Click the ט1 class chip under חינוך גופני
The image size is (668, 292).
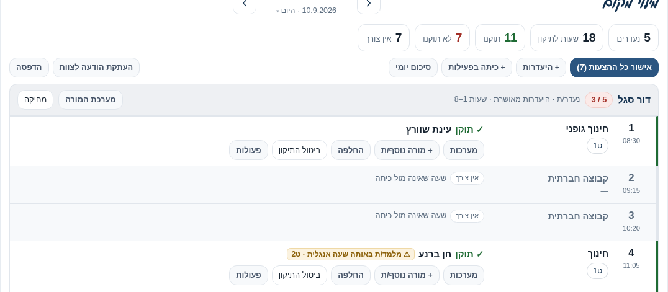tap(597, 146)
